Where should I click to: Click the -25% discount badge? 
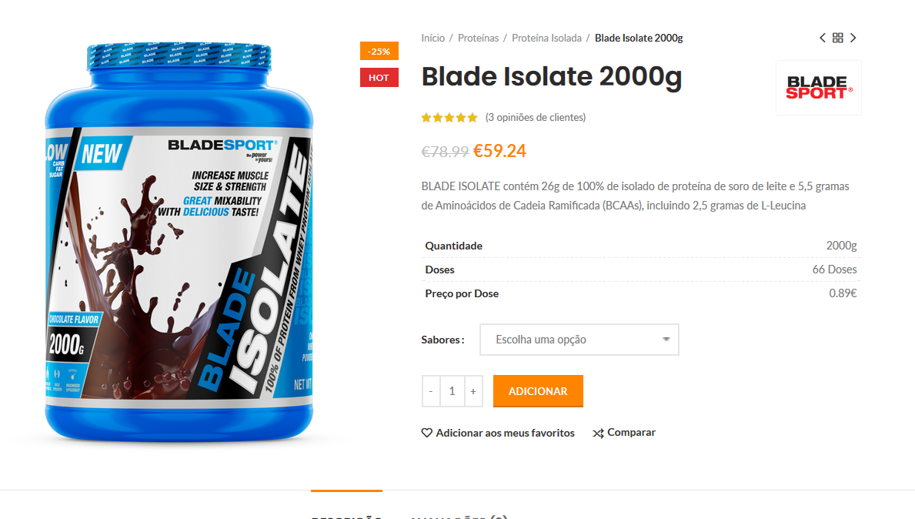(x=379, y=52)
